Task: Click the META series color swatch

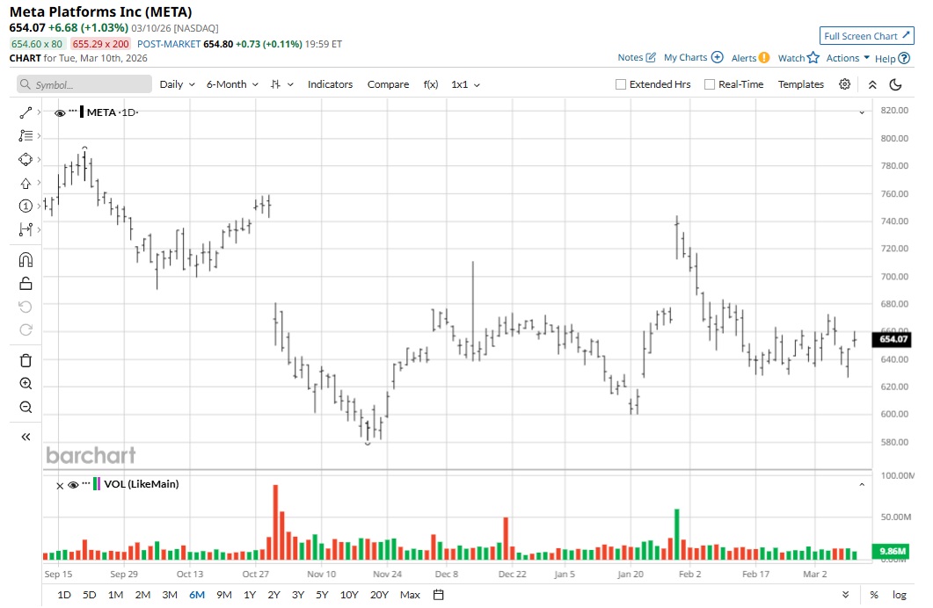Action: coord(82,112)
